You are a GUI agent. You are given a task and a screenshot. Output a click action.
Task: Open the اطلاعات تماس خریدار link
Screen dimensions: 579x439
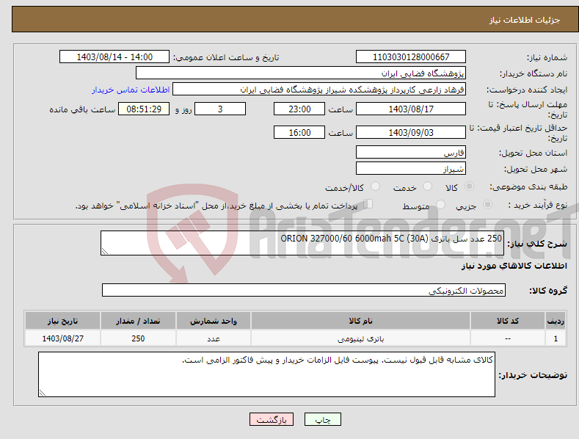point(131,90)
